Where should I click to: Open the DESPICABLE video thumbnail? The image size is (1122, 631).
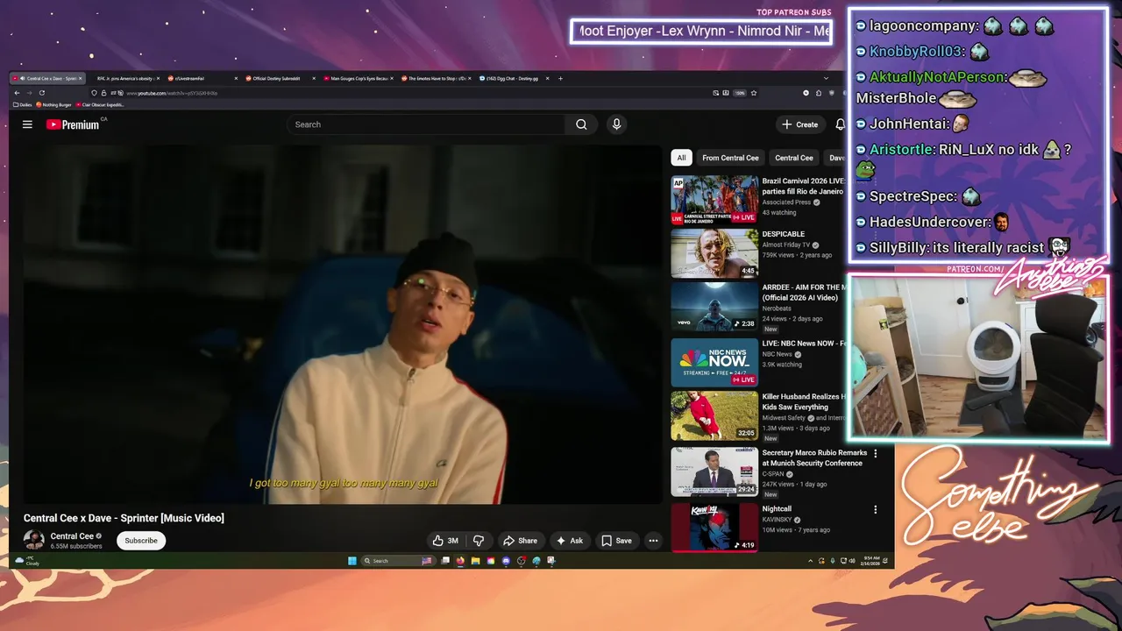[714, 253]
